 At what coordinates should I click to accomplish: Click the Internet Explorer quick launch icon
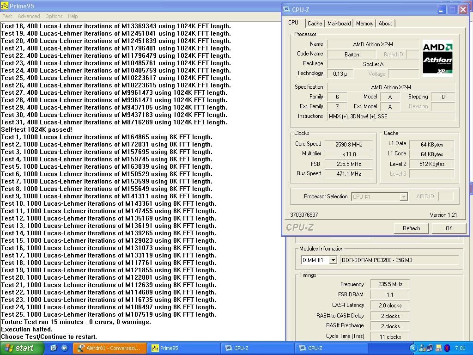click(x=54, y=348)
